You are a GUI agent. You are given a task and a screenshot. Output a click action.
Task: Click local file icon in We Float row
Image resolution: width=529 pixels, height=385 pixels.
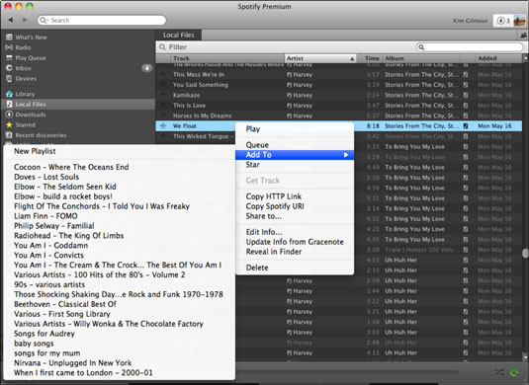tap(466, 126)
